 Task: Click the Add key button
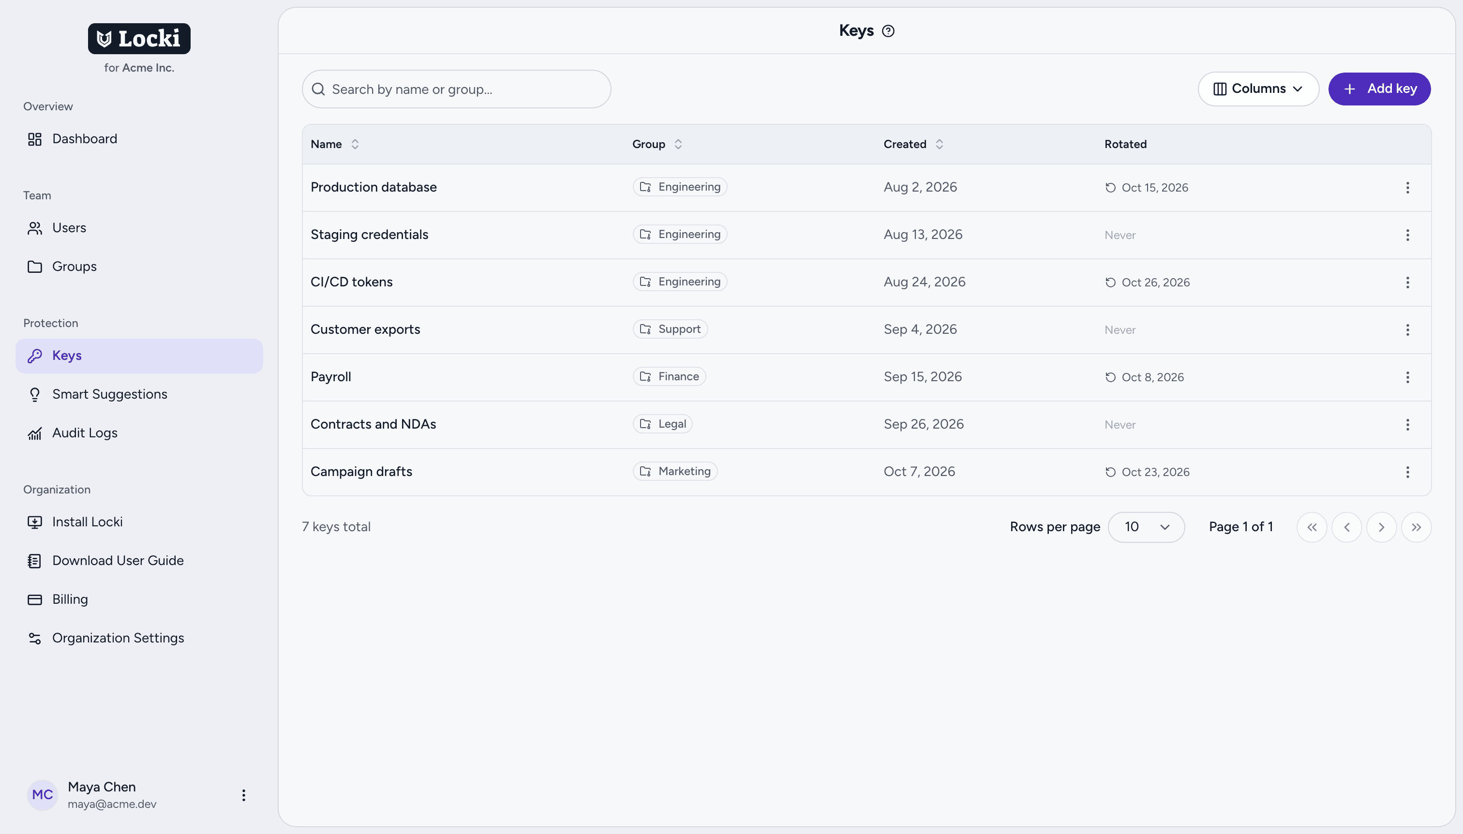click(x=1379, y=89)
